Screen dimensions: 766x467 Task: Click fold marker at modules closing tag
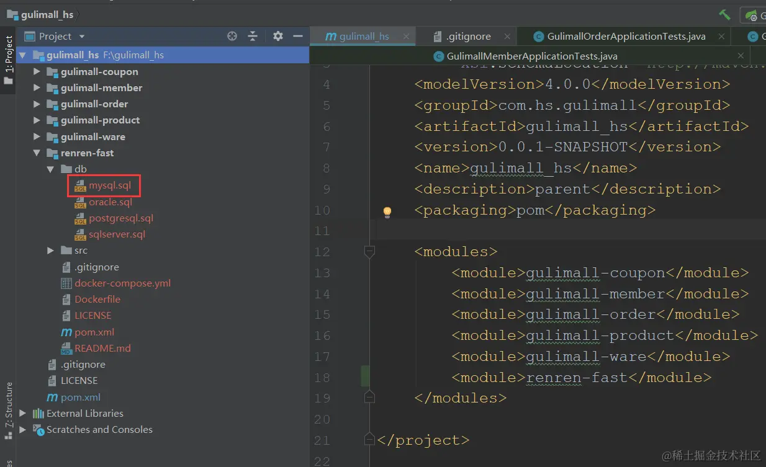369,397
